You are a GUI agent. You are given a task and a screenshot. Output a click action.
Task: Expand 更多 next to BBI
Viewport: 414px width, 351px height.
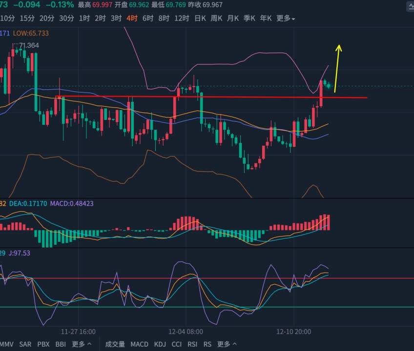pyautogui.click(x=82, y=344)
